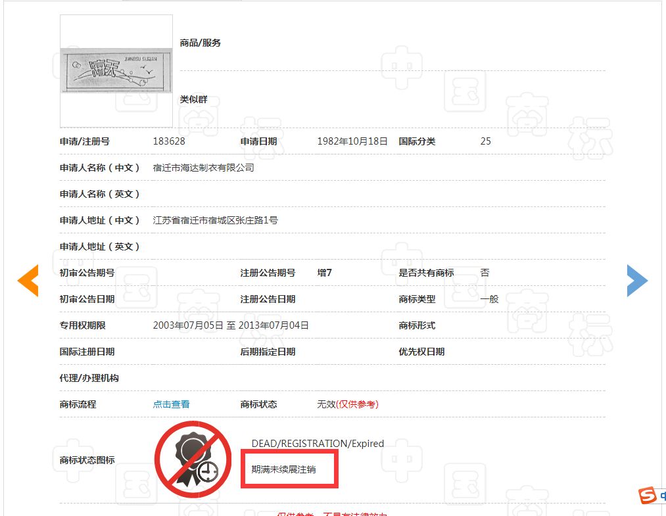The height and width of the screenshot is (516, 666).
Task: Click the 商品/服务 label
Action: click(200, 43)
